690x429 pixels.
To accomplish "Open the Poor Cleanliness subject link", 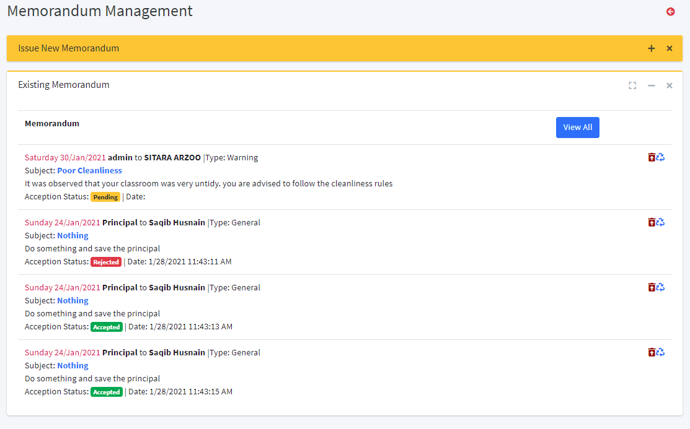I will point(89,170).
